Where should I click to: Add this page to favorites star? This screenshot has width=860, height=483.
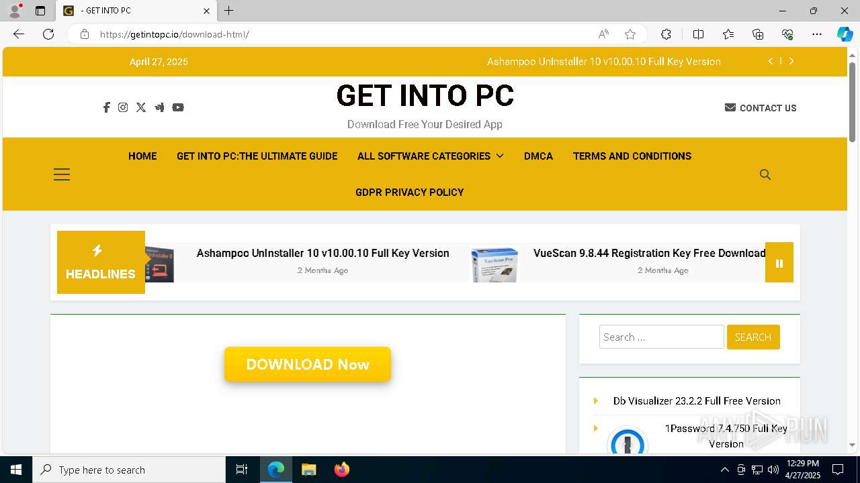point(630,34)
